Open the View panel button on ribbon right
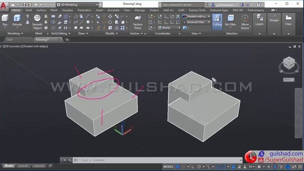 tap(288, 20)
